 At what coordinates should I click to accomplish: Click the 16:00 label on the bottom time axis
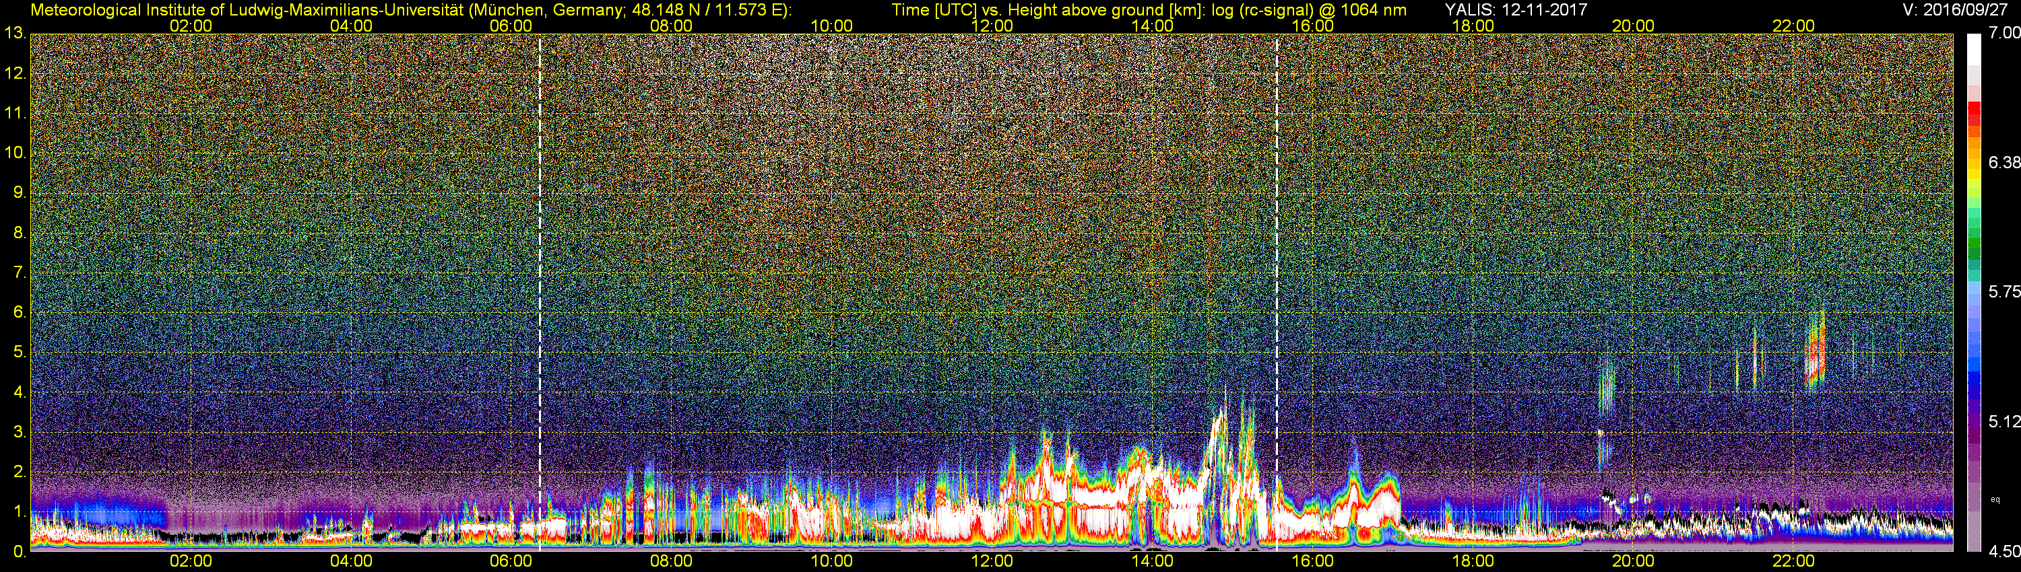coord(1312,561)
